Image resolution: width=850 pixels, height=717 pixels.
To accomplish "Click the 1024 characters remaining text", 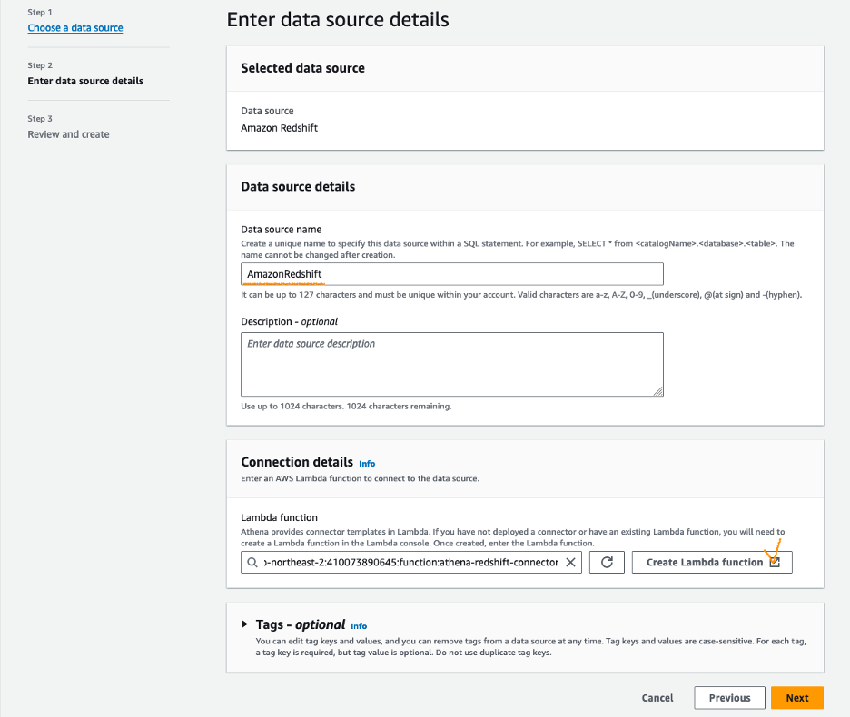I will pyautogui.click(x=399, y=406).
